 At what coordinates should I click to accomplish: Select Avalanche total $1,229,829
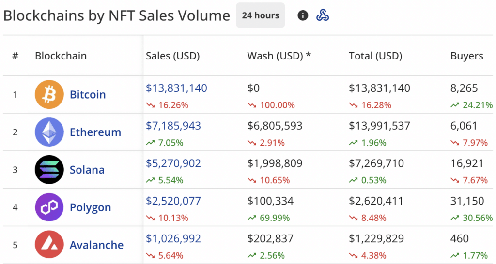point(376,238)
